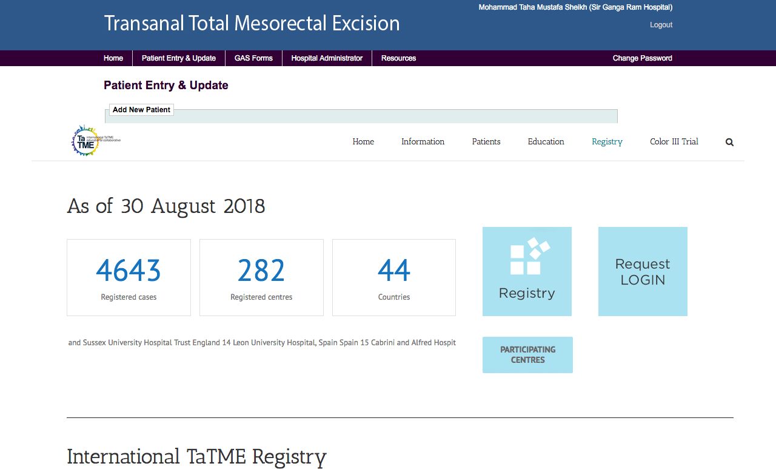Click Add New Patient button
Image resolution: width=776 pixels, height=469 pixels.
tap(141, 110)
